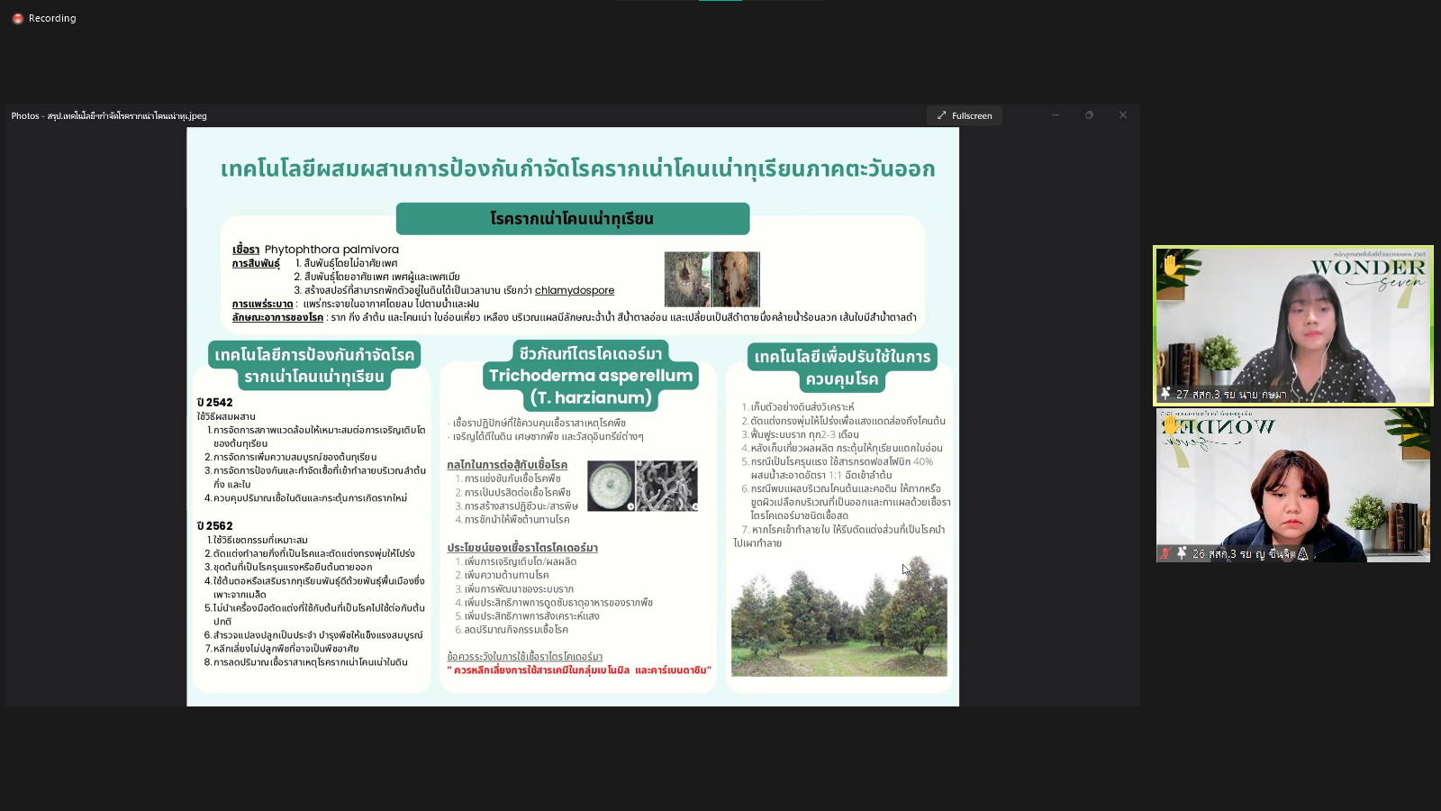Click the Fullscreen button in Photos window
This screenshot has height=811, width=1441.
pos(965,115)
